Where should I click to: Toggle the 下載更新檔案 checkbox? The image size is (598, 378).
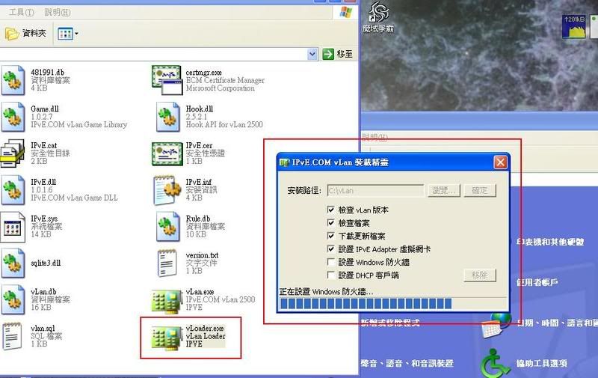[330, 236]
